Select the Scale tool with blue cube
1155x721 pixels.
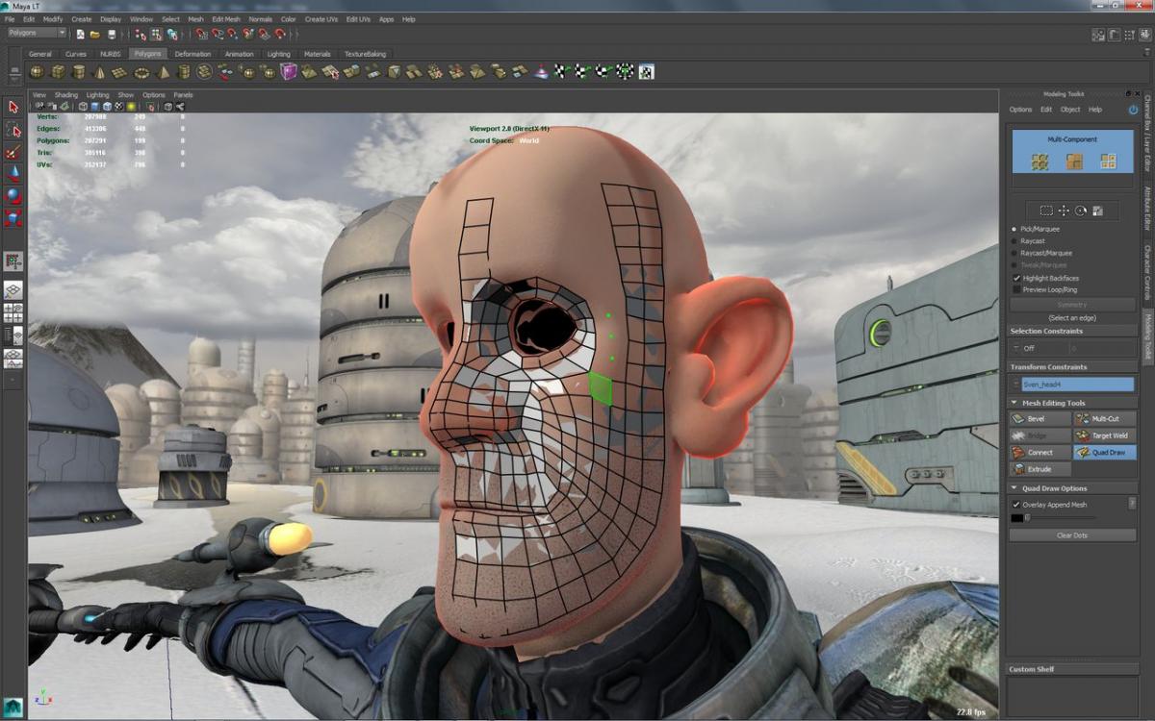click(13, 218)
